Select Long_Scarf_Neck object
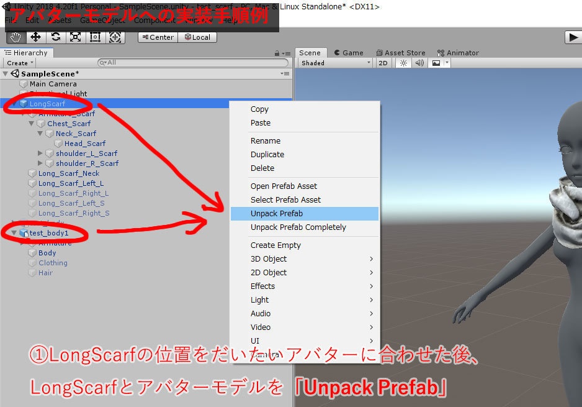The height and width of the screenshot is (407, 582). pos(69,173)
